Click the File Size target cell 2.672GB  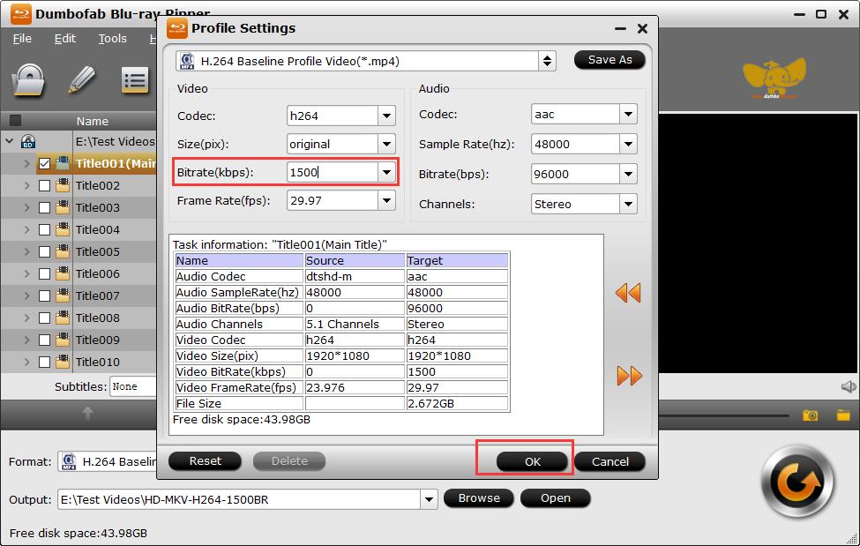coord(457,403)
